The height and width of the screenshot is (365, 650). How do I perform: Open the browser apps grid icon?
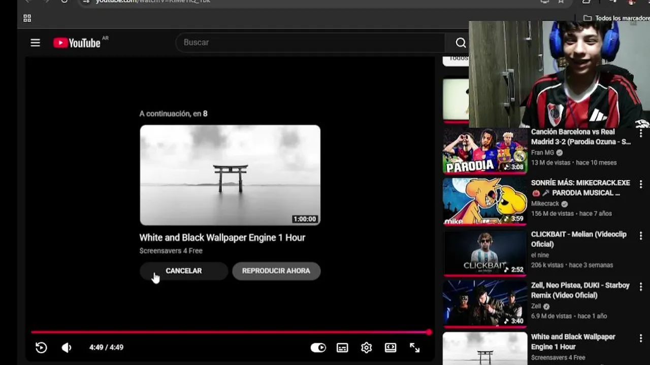coord(27,18)
